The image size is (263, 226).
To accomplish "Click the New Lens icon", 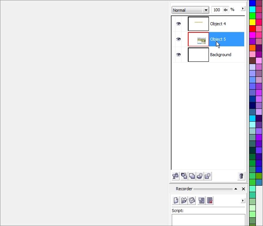I will tap(200, 176).
